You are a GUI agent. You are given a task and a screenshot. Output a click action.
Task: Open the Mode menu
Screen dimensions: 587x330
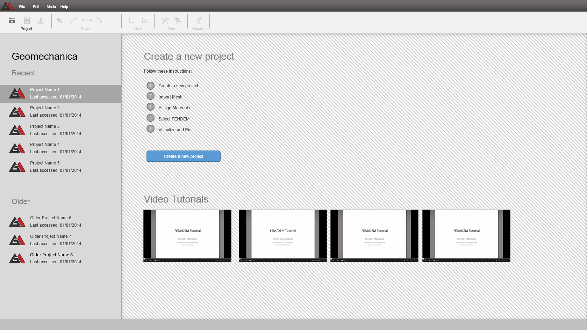[51, 6]
